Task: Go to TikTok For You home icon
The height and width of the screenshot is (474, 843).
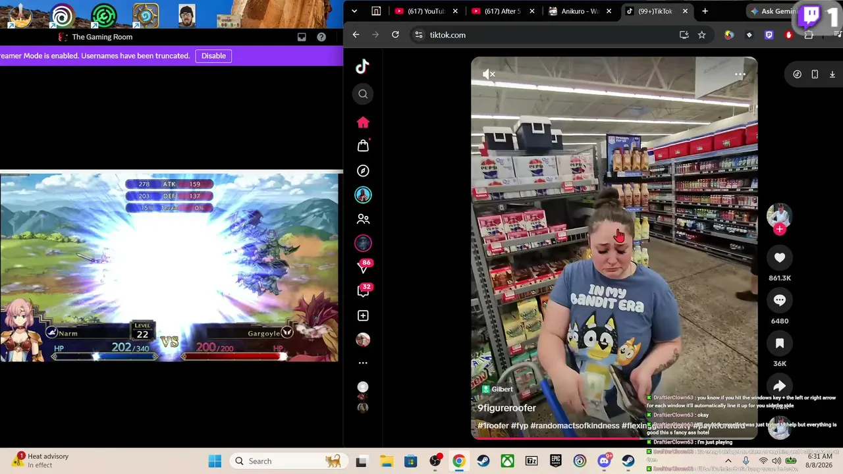Action: 363,122
